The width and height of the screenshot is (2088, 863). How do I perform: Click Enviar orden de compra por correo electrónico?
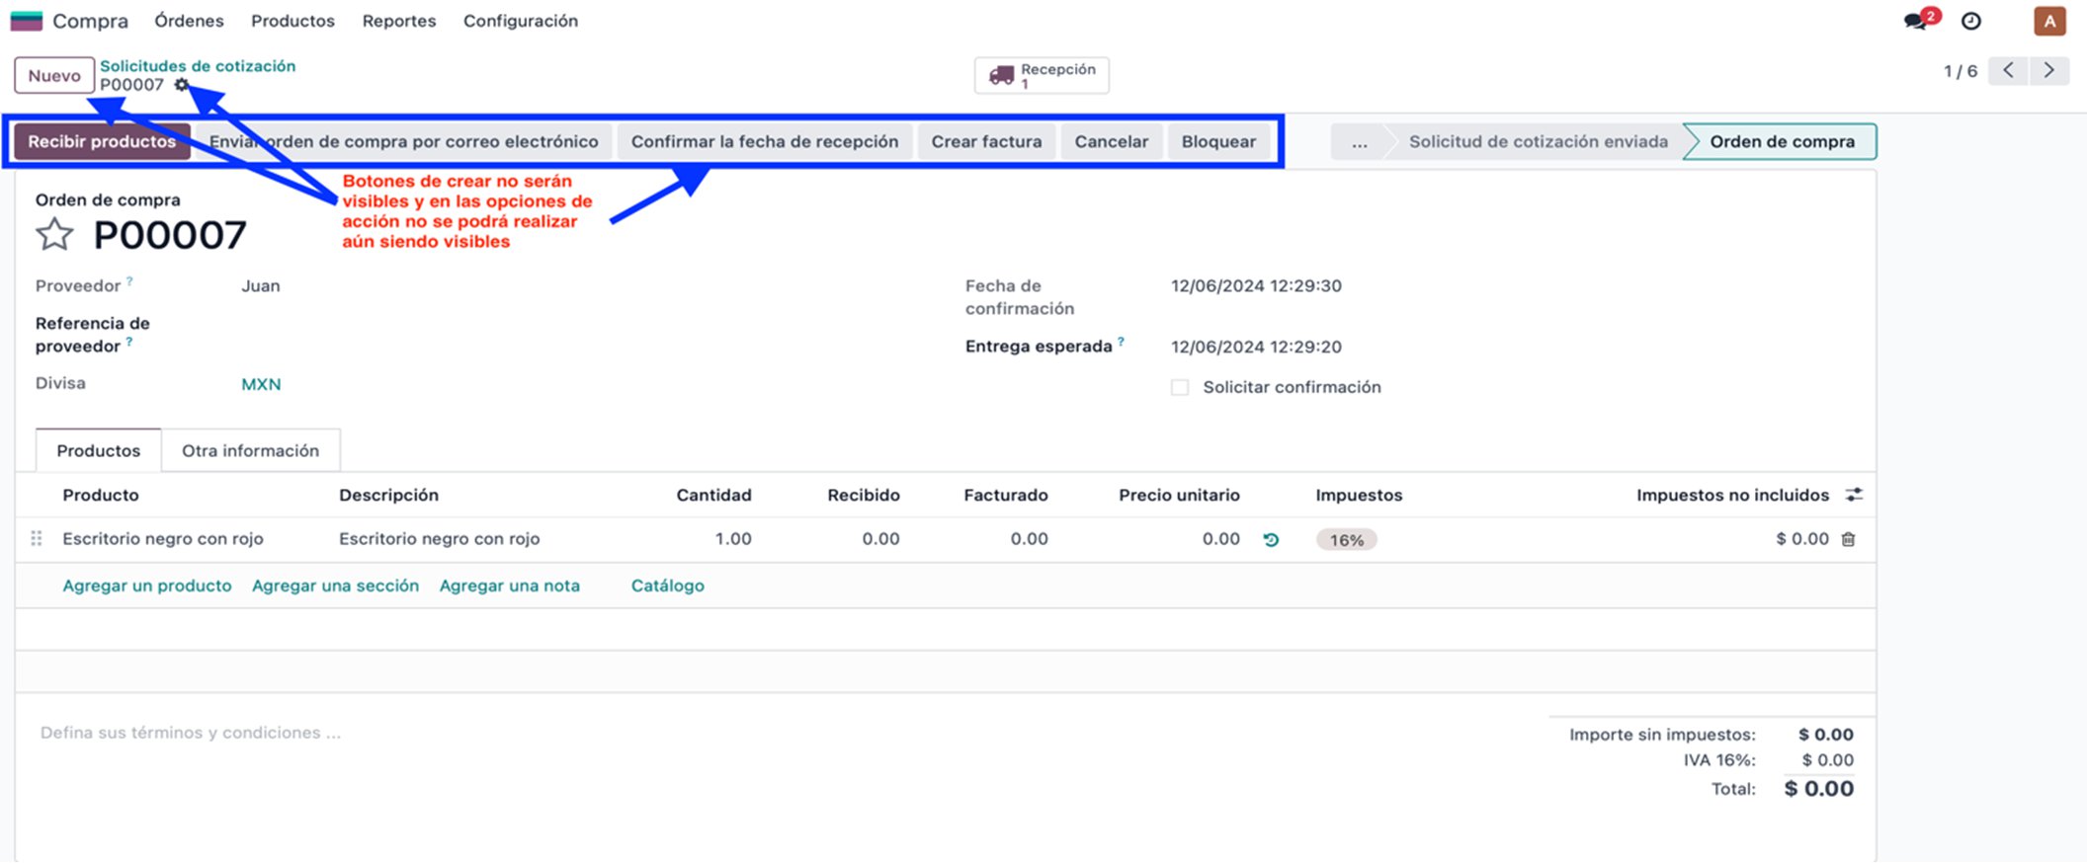[403, 141]
